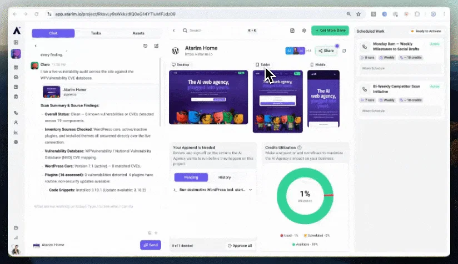Click the Approve all button

coord(240,246)
